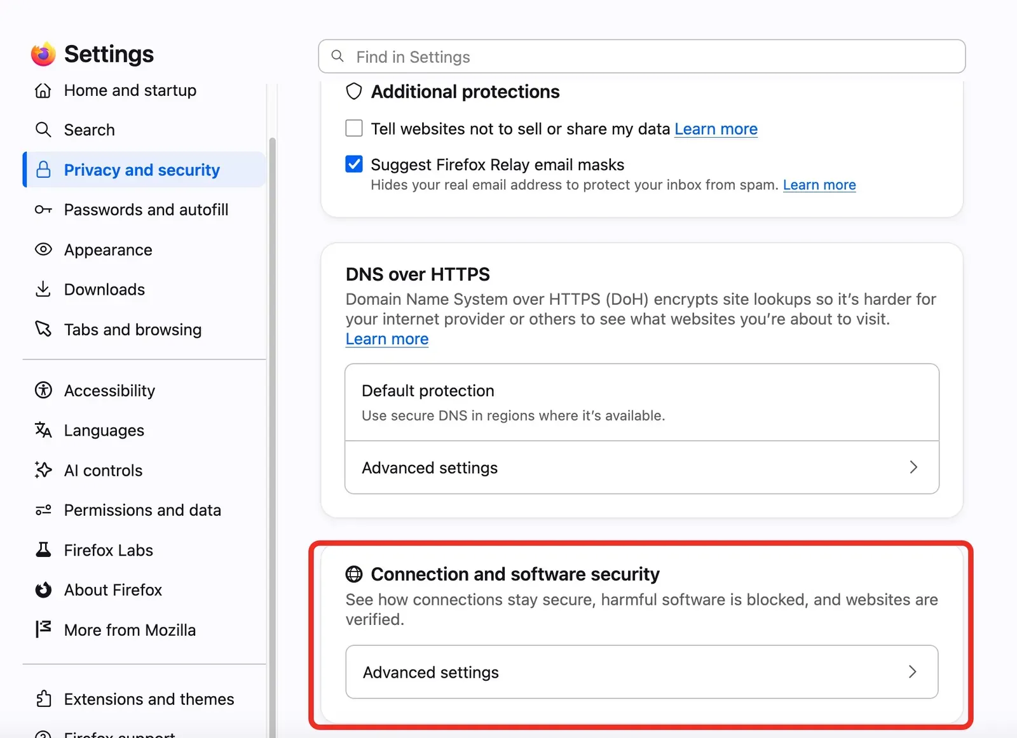The height and width of the screenshot is (738, 1017).
Task: Click the Downloads arrow icon
Action: coord(43,289)
